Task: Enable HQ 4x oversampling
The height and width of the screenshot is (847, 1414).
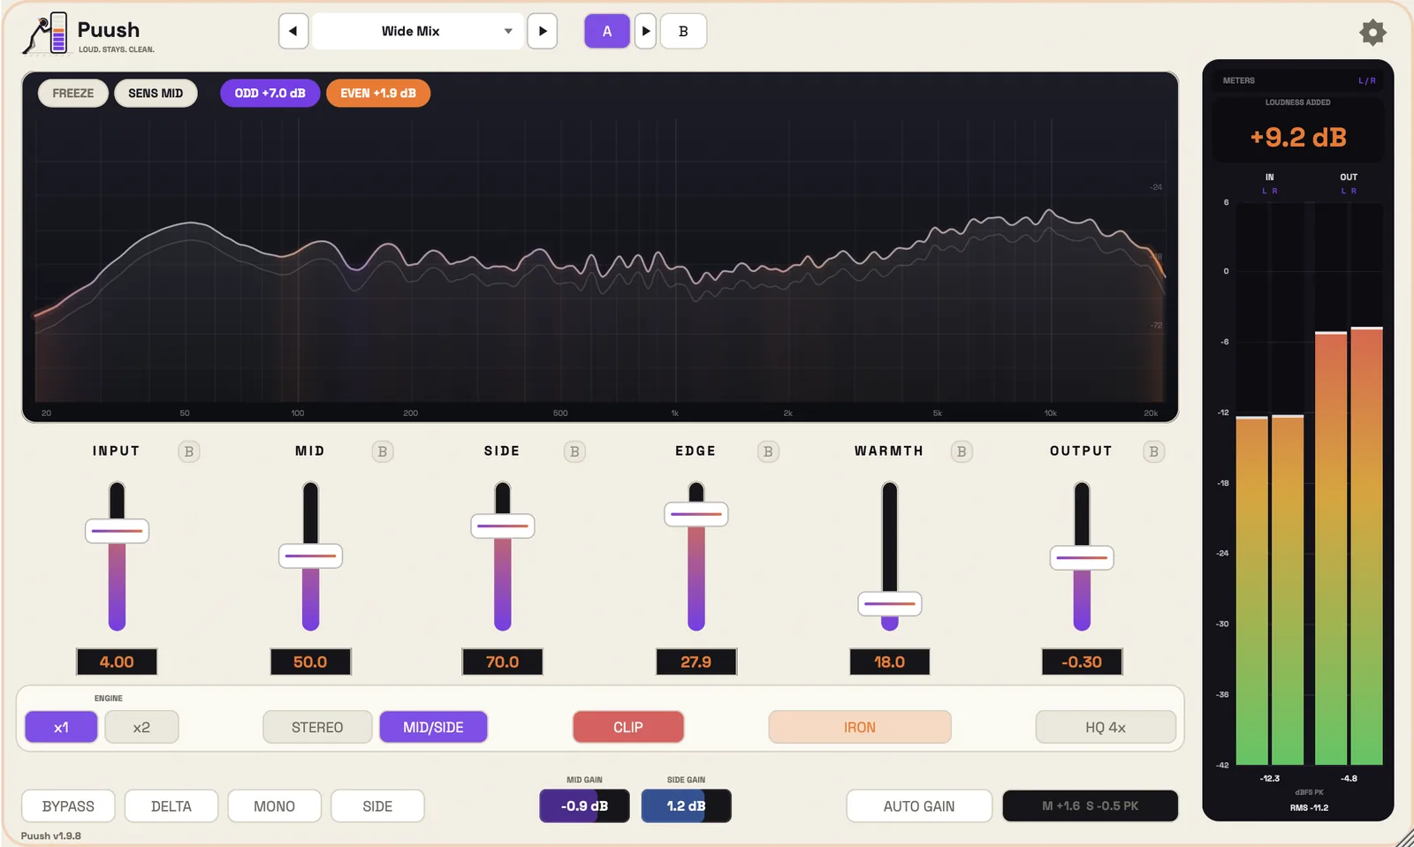Action: point(1106,727)
